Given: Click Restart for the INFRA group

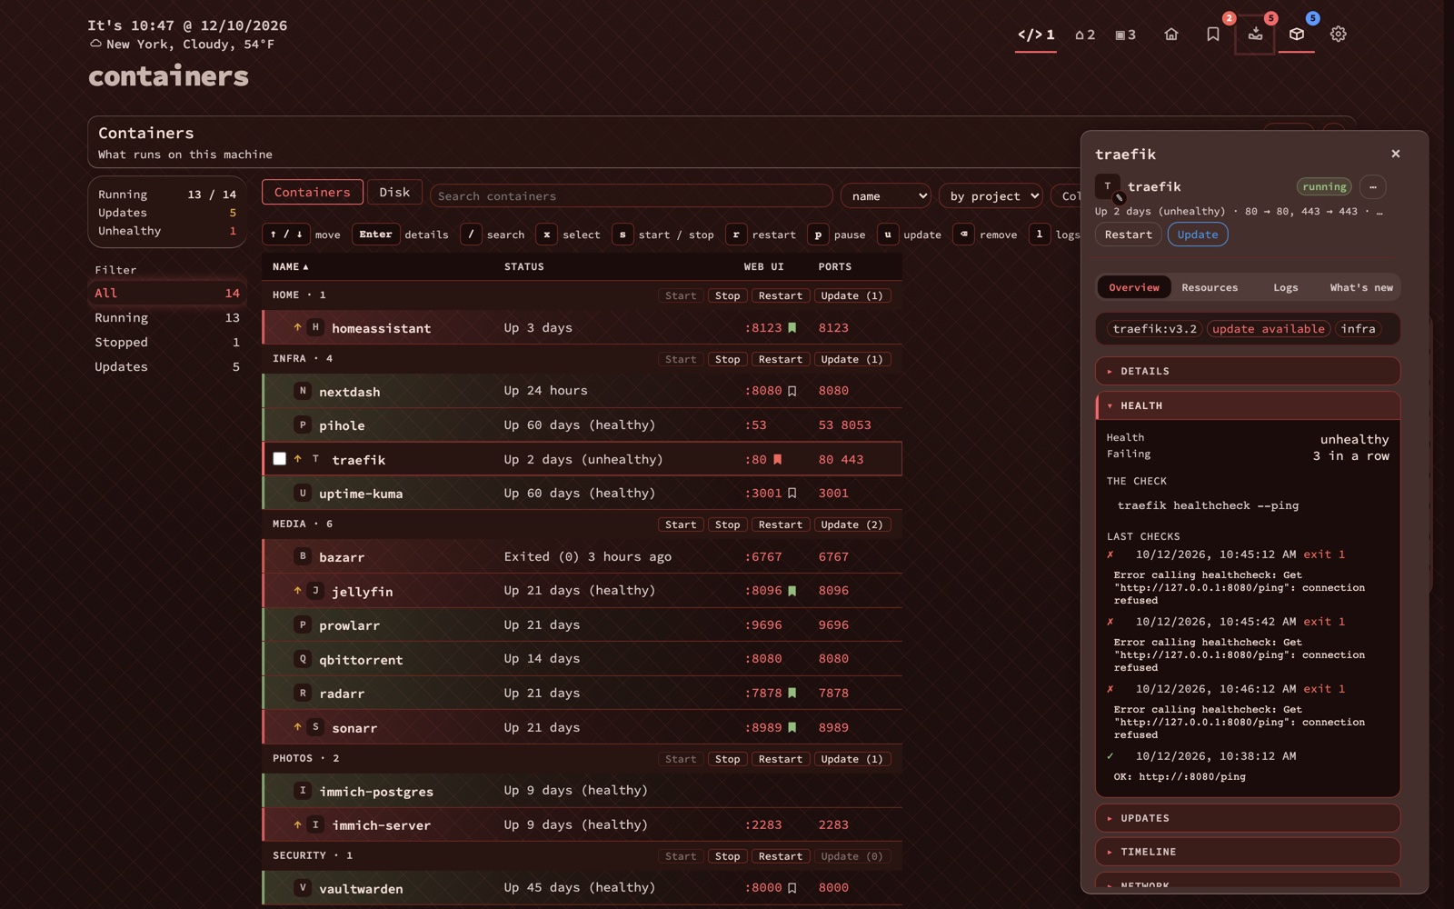Looking at the screenshot, I should coord(781,359).
